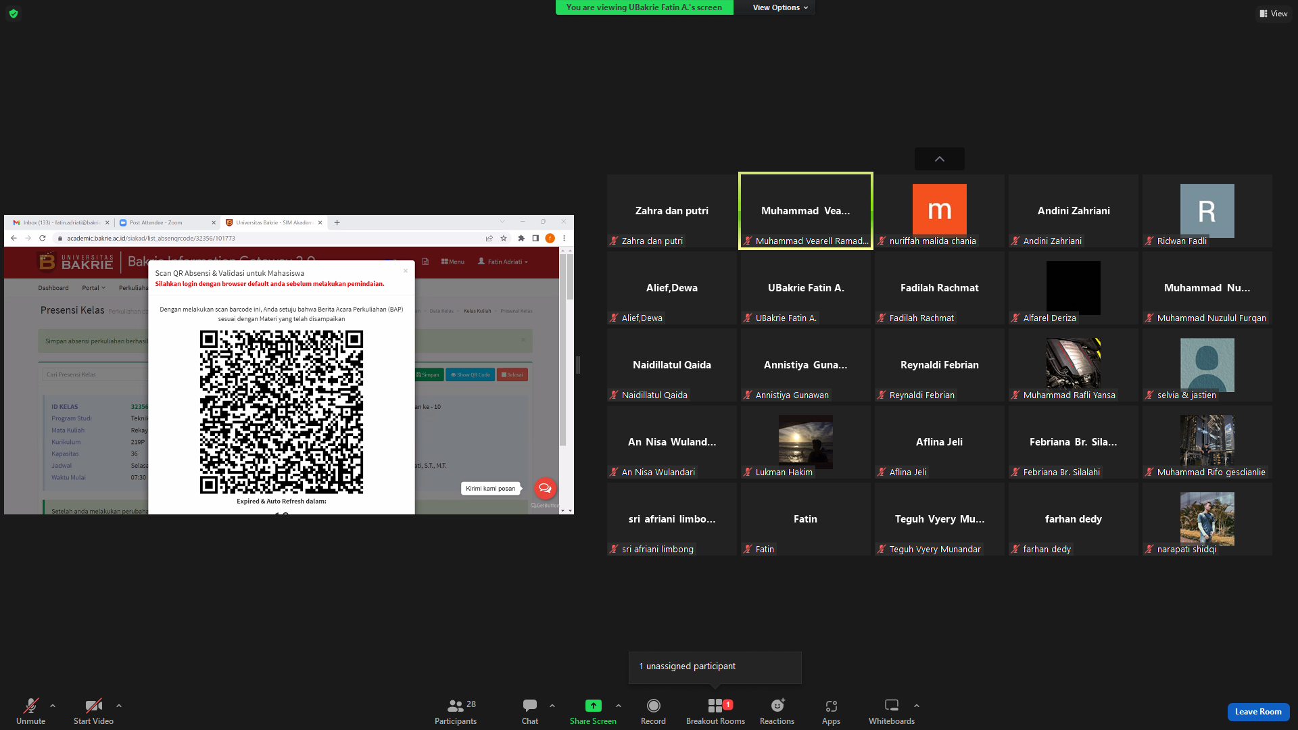Viewport: 1298px width, 730px height.
Task: Open the browser side panel icon
Action: (x=535, y=238)
